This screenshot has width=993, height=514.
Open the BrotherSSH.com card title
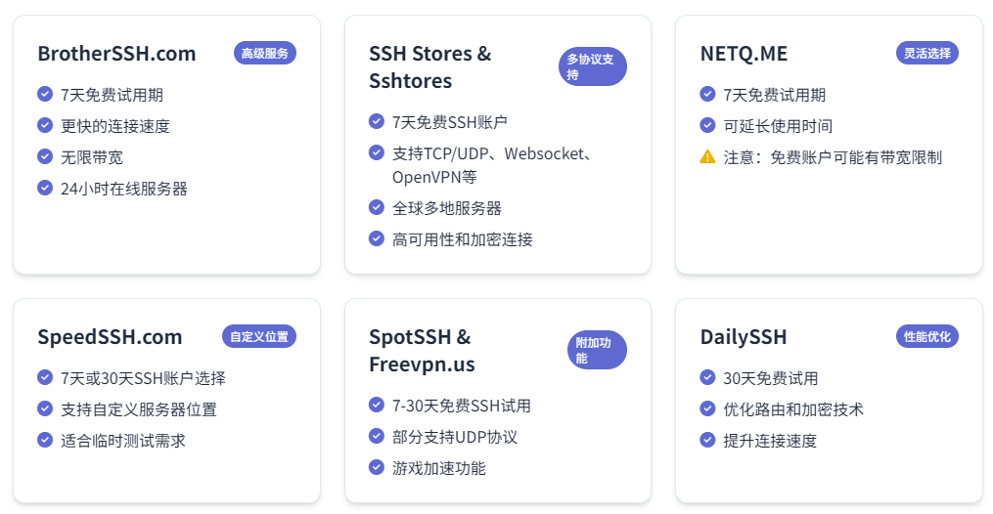point(116,54)
